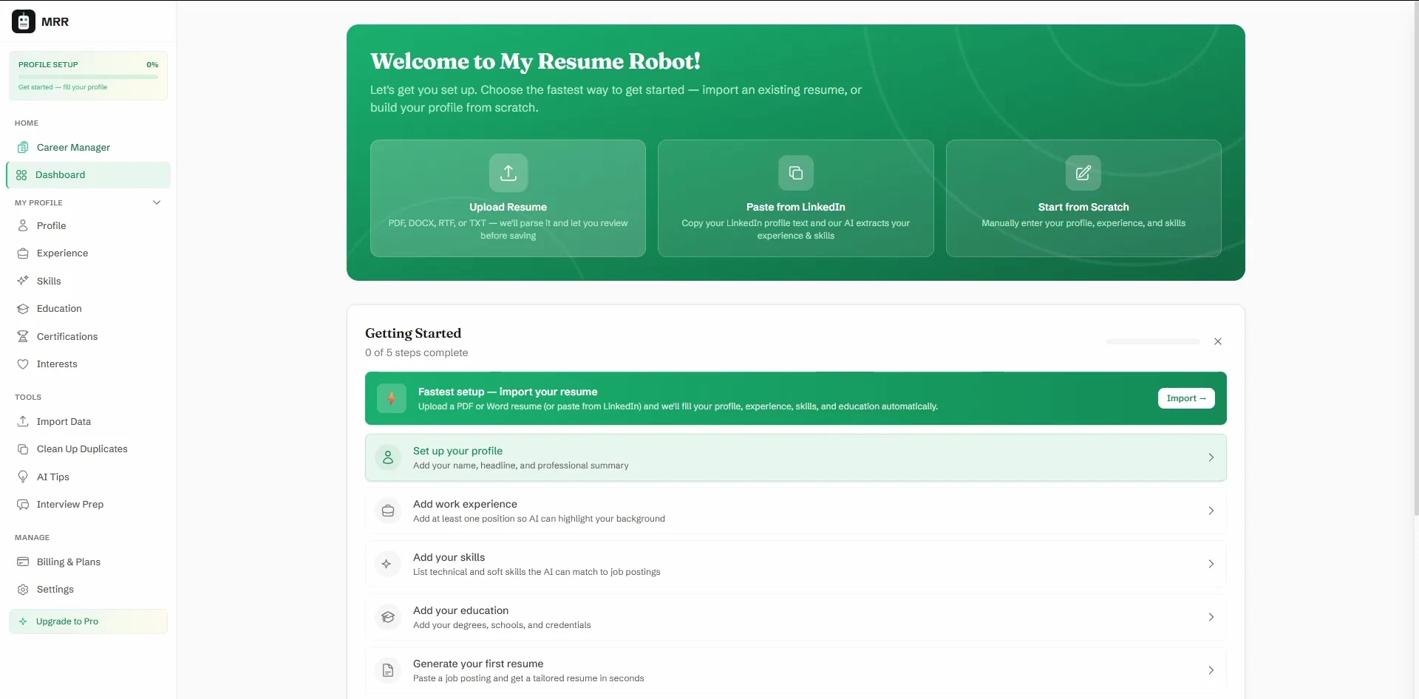Open Generate your first resume chevron

[1211, 670]
